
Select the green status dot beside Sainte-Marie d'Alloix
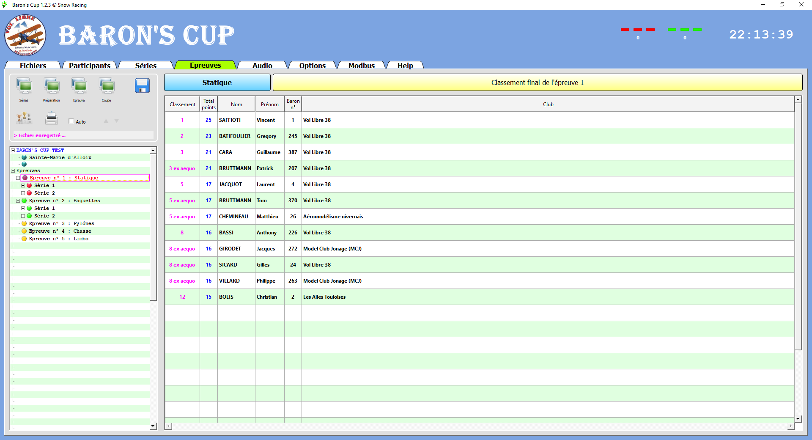tap(24, 157)
